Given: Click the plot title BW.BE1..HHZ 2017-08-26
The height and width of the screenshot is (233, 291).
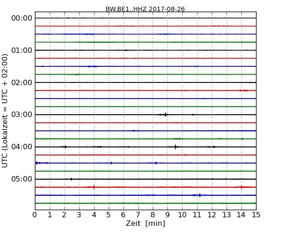Looking at the screenshot, I should coord(145,9).
